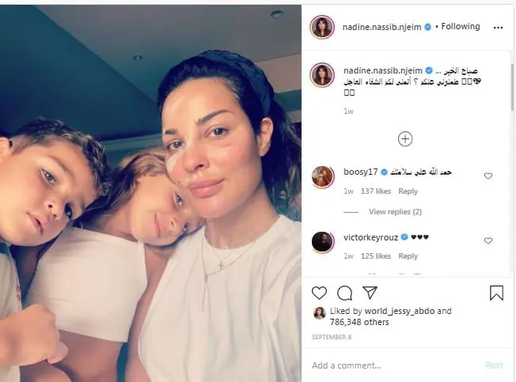Save the post with the bookmark icon
The height and width of the screenshot is (382, 516).
tap(496, 293)
